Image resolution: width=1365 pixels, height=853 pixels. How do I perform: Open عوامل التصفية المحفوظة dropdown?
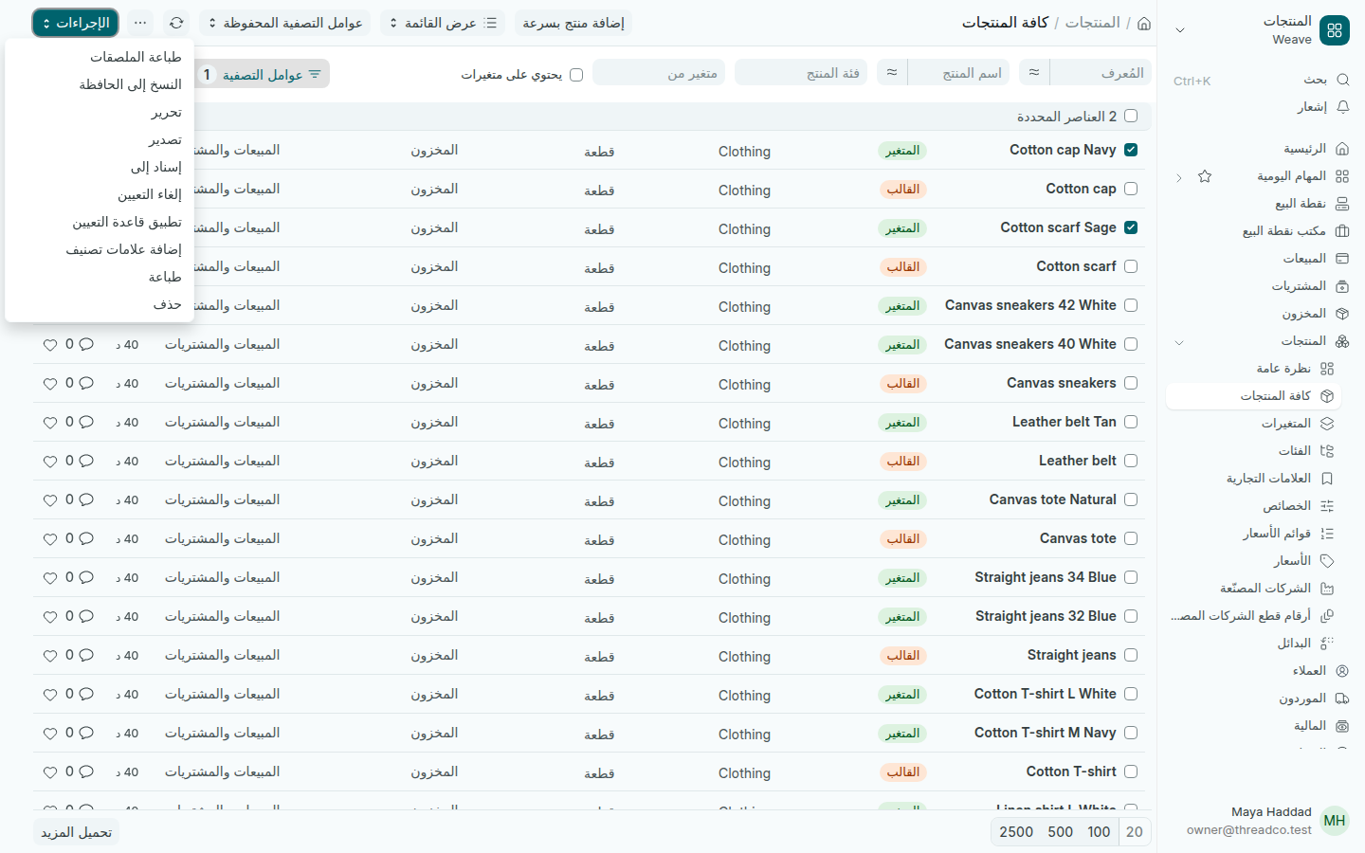click(285, 23)
